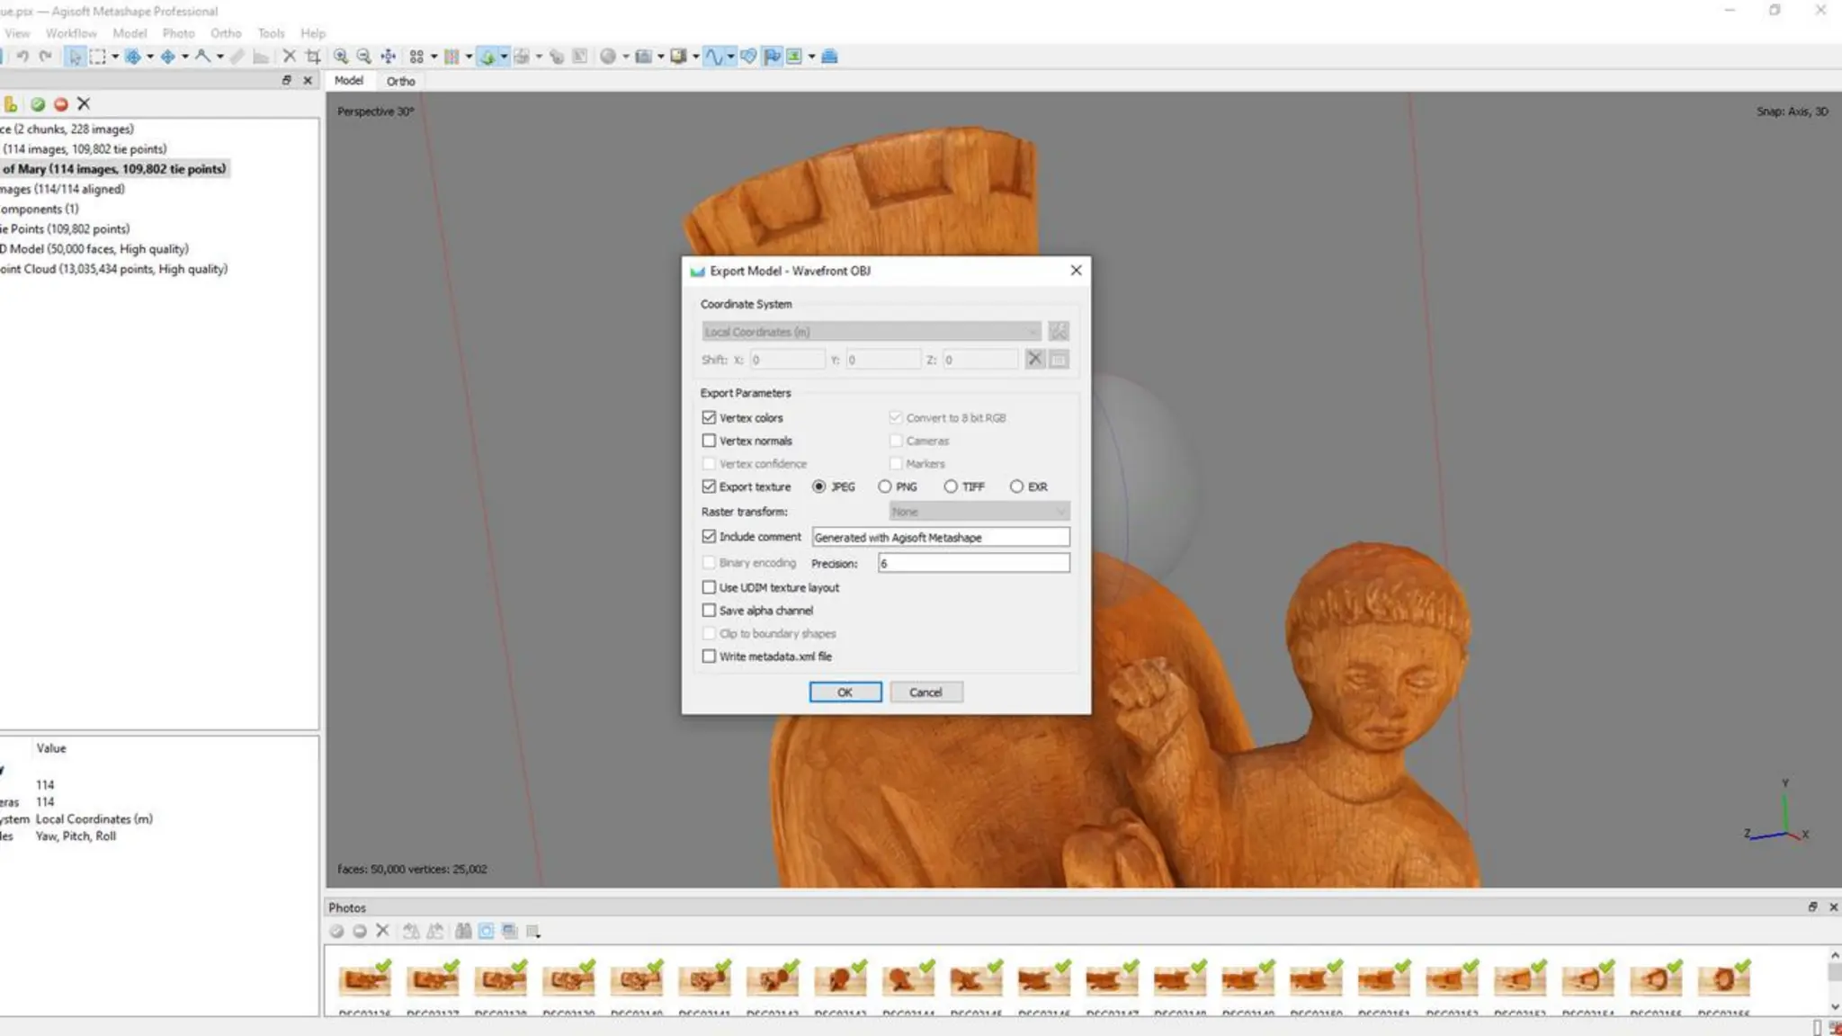The image size is (1842, 1036).
Task: Switch to the Ortho tab
Action: 400,81
